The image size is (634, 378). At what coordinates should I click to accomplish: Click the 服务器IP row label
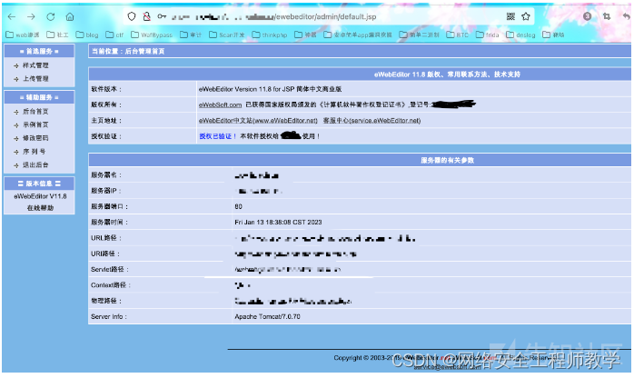click(105, 191)
